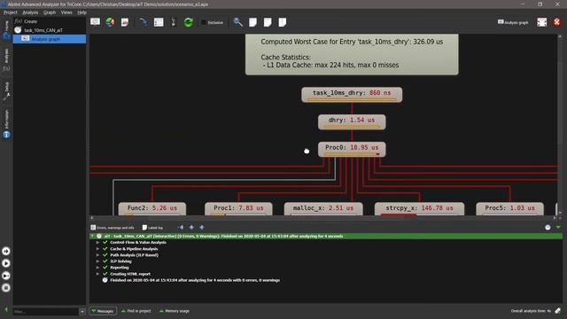This screenshot has width=567, height=319.
Task: Click the project Filter input field
Action: coord(46,311)
